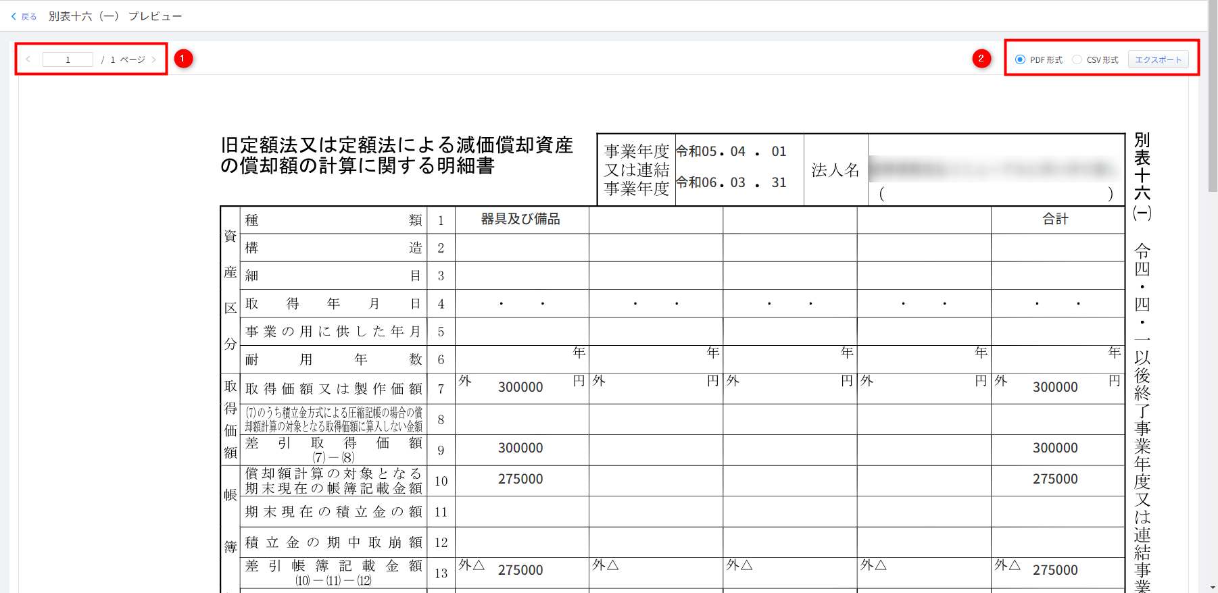Click the 令和05.04.01 start date
The image size is (1218, 593).
coord(731,151)
